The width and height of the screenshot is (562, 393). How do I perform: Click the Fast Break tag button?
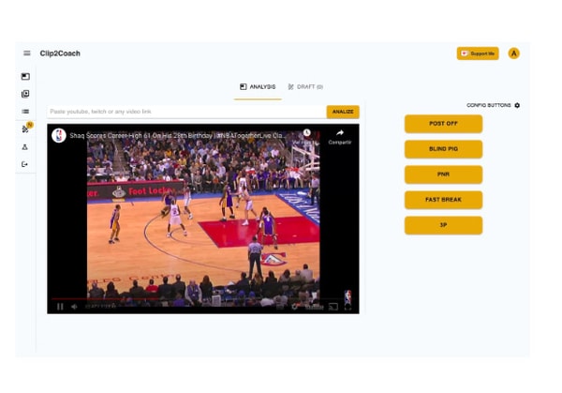[x=443, y=200]
